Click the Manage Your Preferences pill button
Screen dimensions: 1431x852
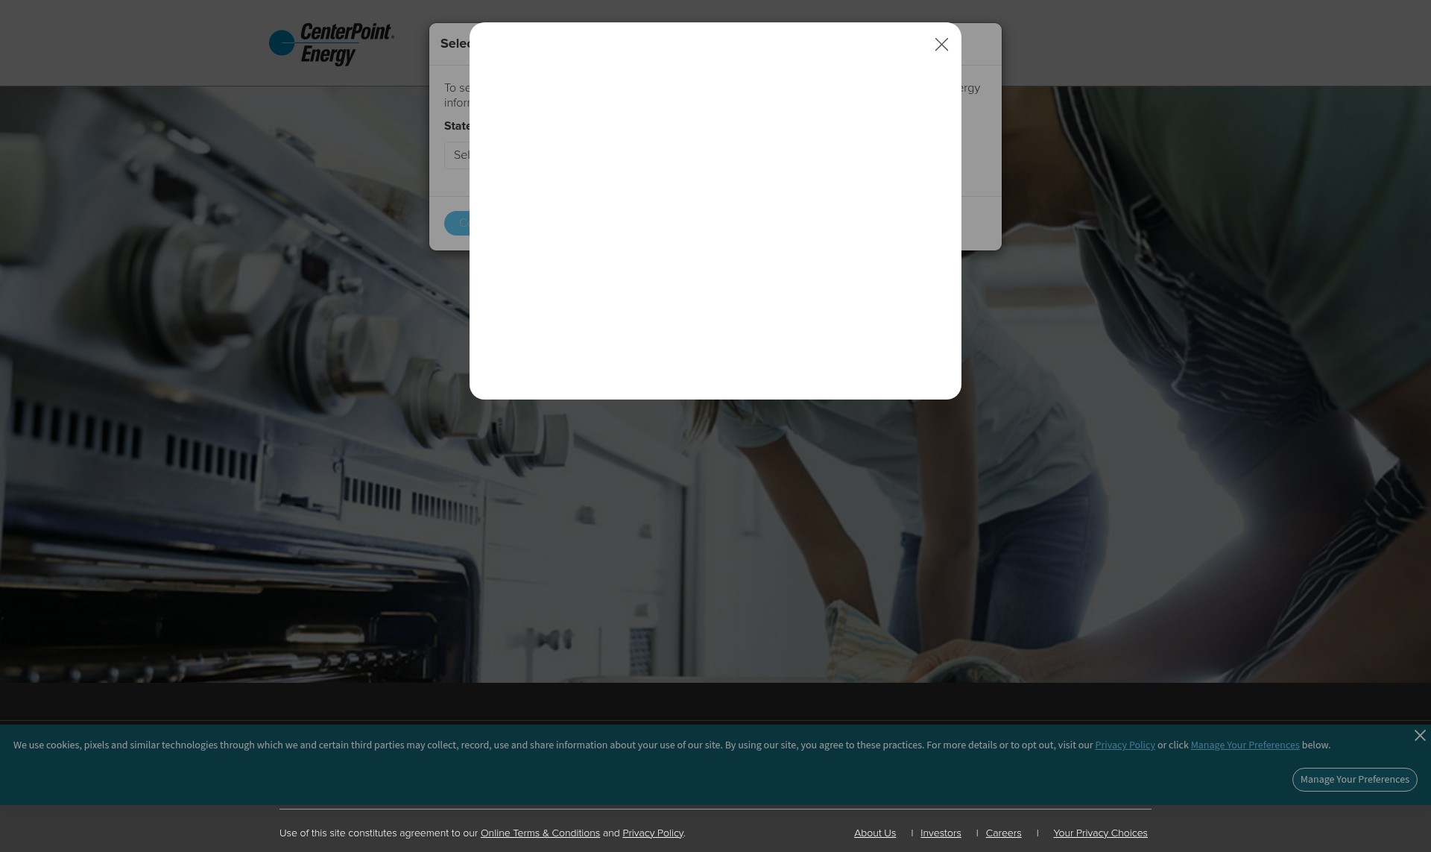point(1354,780)
